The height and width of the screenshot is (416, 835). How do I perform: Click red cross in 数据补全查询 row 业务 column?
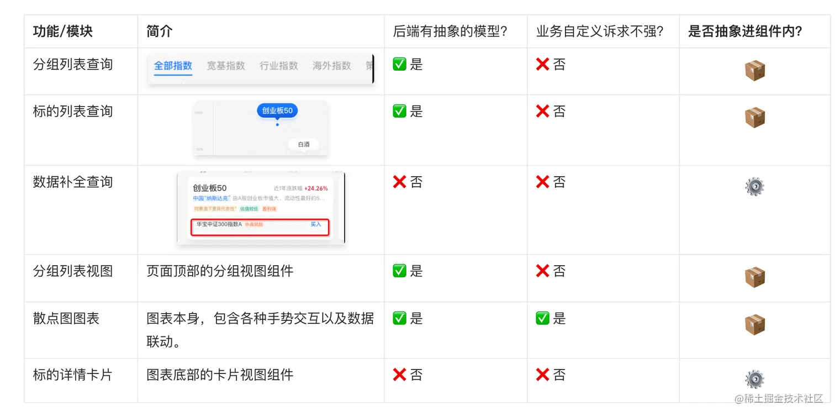(x=542, y=182)
